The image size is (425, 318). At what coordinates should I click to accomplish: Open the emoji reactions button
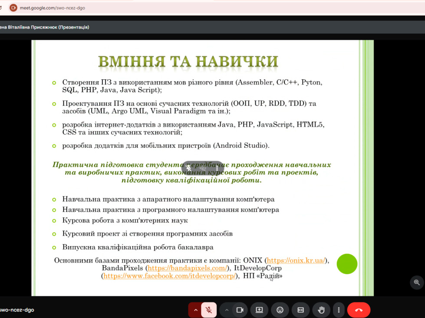click(280, 310)
